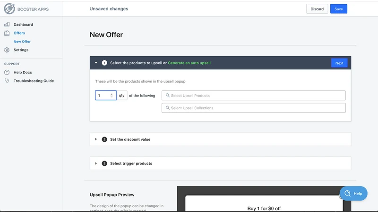Screen dimensions: 378x212
Task: Click the Help Docs question mark icon
Action: point(7,72)
